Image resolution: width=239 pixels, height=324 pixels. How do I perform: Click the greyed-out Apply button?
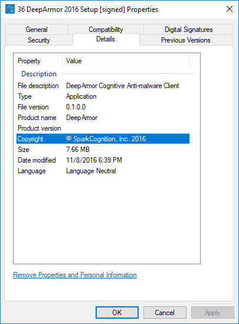point(212,312)
